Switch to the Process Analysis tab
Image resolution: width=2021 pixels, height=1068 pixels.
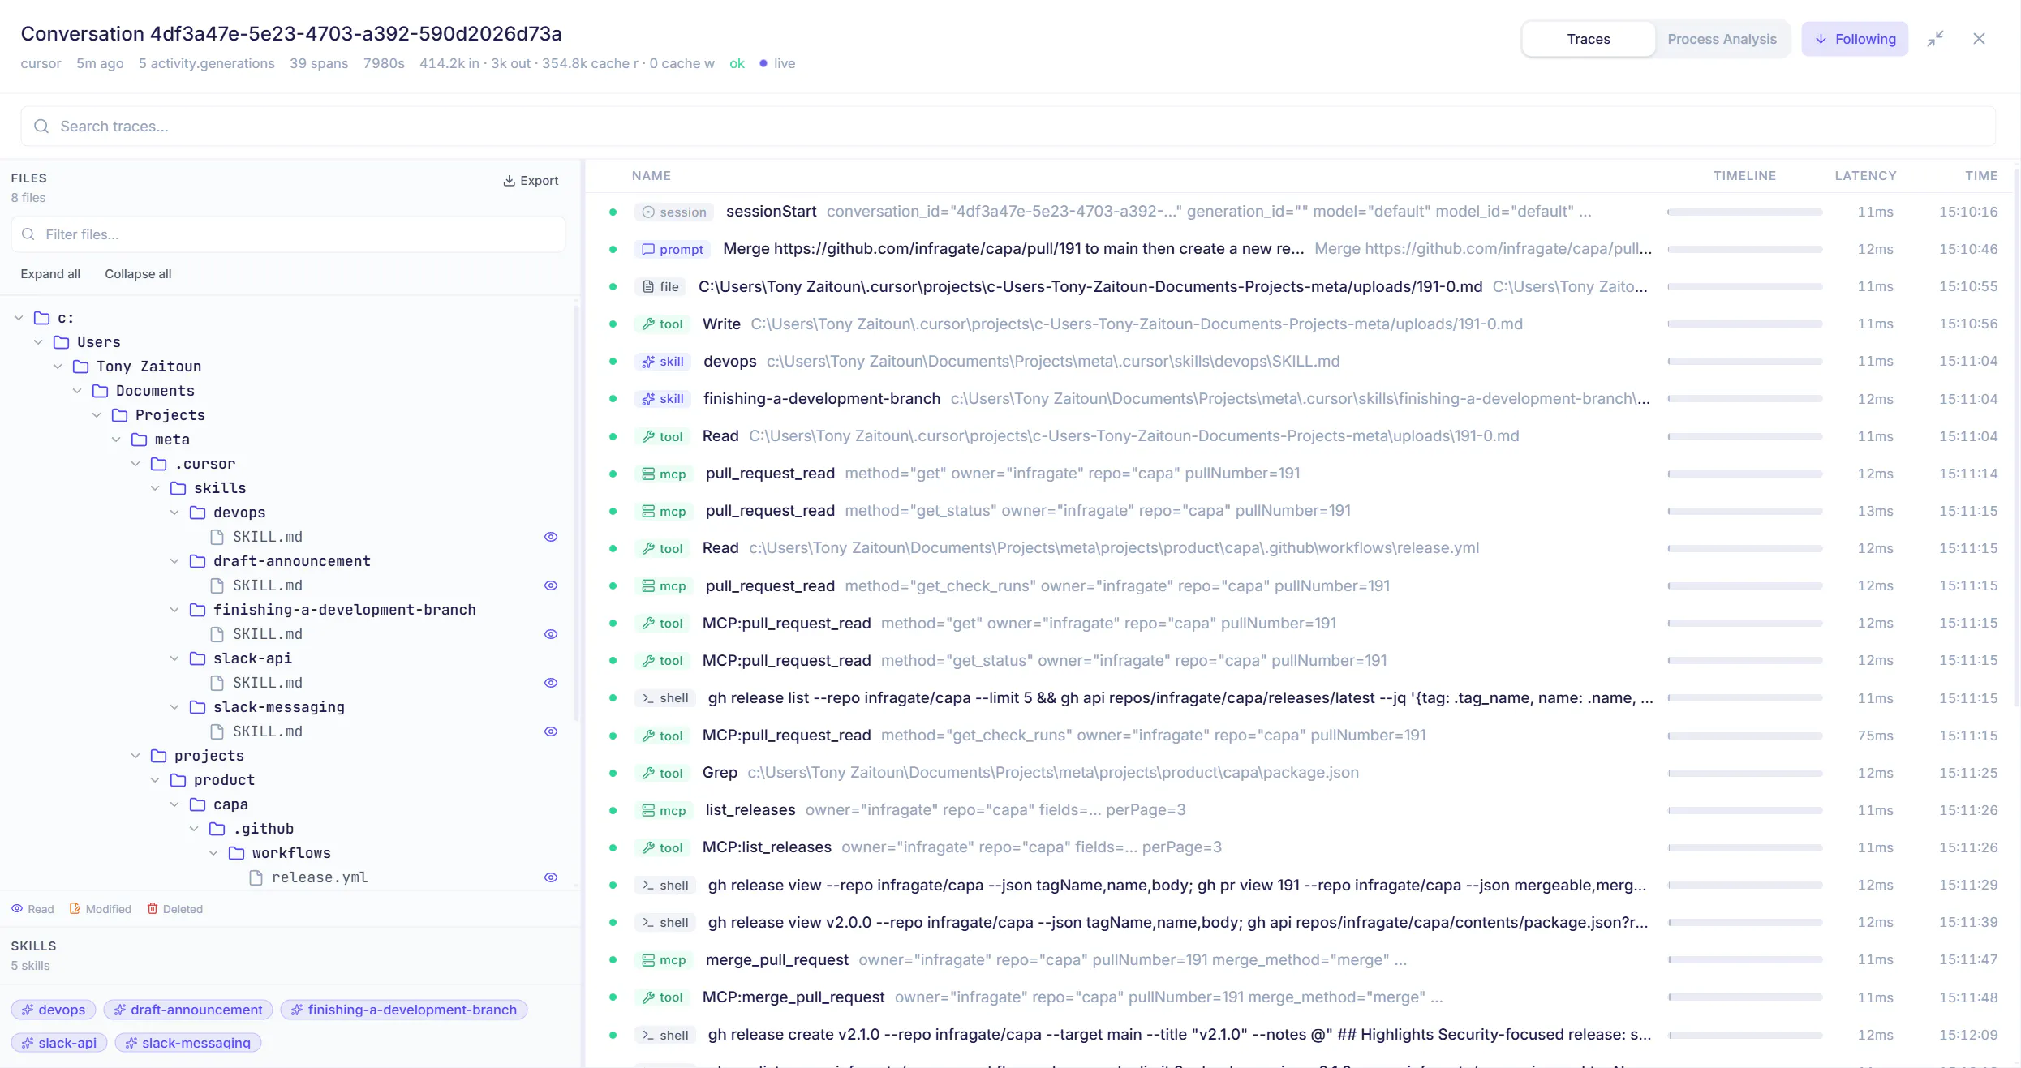1722,39
